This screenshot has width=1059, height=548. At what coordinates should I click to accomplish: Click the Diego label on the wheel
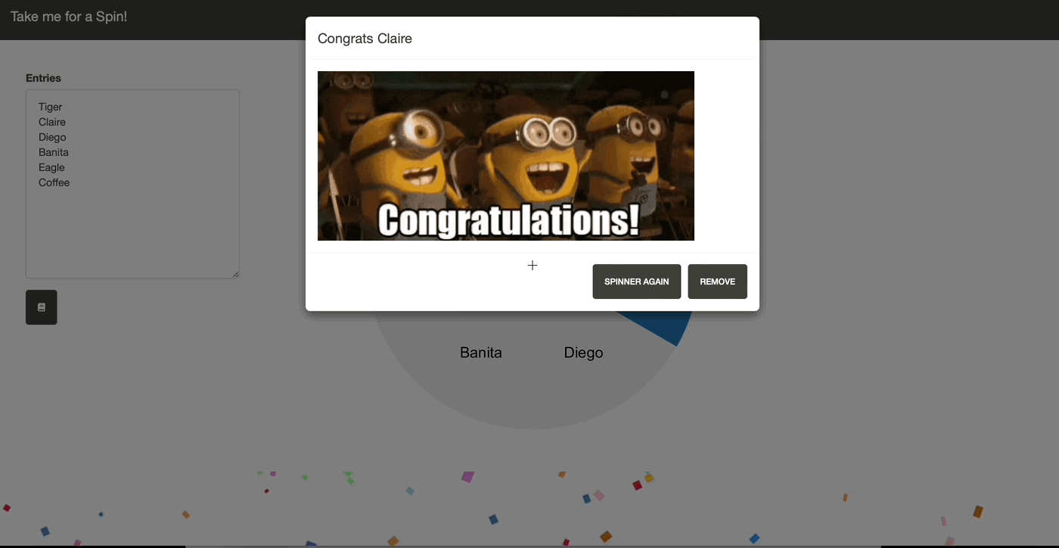[x=584, y=352]
